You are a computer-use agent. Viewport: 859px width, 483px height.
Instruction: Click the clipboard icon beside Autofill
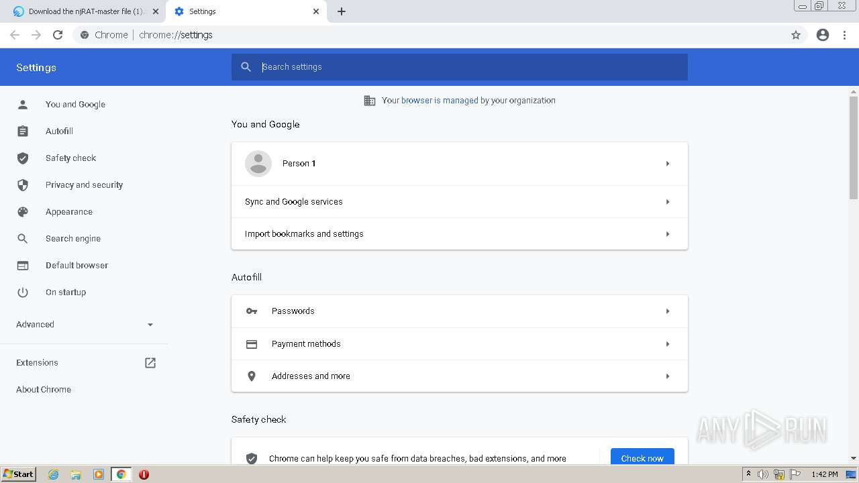coord(23,131)
